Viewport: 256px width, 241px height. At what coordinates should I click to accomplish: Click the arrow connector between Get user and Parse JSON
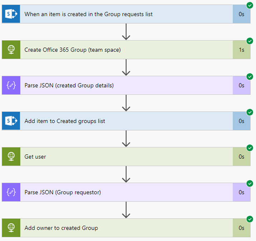(126, 174)
